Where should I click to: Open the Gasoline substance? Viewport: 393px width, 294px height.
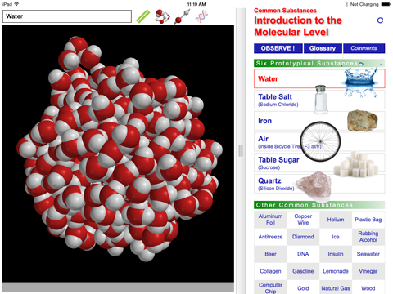click(303, 271)
